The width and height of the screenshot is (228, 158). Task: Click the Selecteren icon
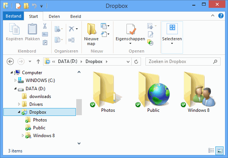pyautogui.click(x=172, y=29)
